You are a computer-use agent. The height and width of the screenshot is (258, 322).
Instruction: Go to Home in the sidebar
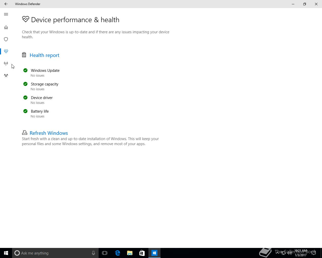click(x=6, y=27)
